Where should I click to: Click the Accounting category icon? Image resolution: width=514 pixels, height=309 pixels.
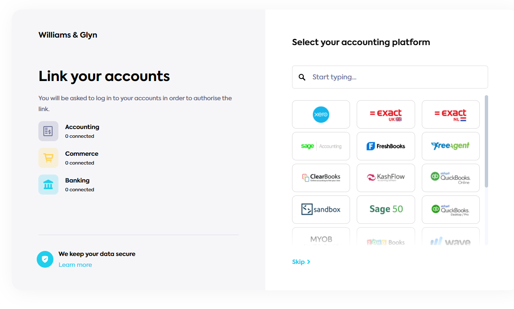(48, 131)
